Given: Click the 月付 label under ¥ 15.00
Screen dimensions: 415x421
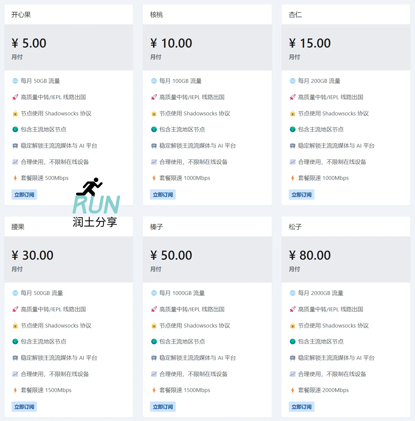Looking at the screenshot, I should pos(294,57).
